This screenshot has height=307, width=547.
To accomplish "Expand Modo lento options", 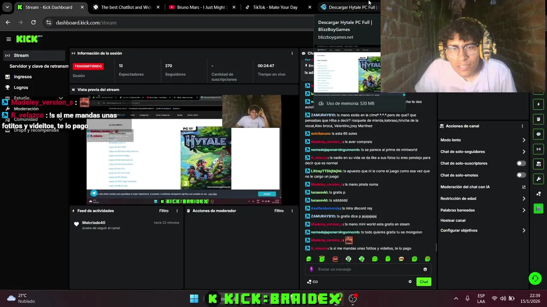I will [x=524, y=140].
